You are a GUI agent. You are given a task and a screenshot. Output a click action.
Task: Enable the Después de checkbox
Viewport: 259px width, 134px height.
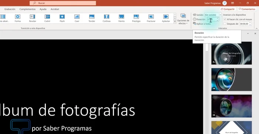225,24
